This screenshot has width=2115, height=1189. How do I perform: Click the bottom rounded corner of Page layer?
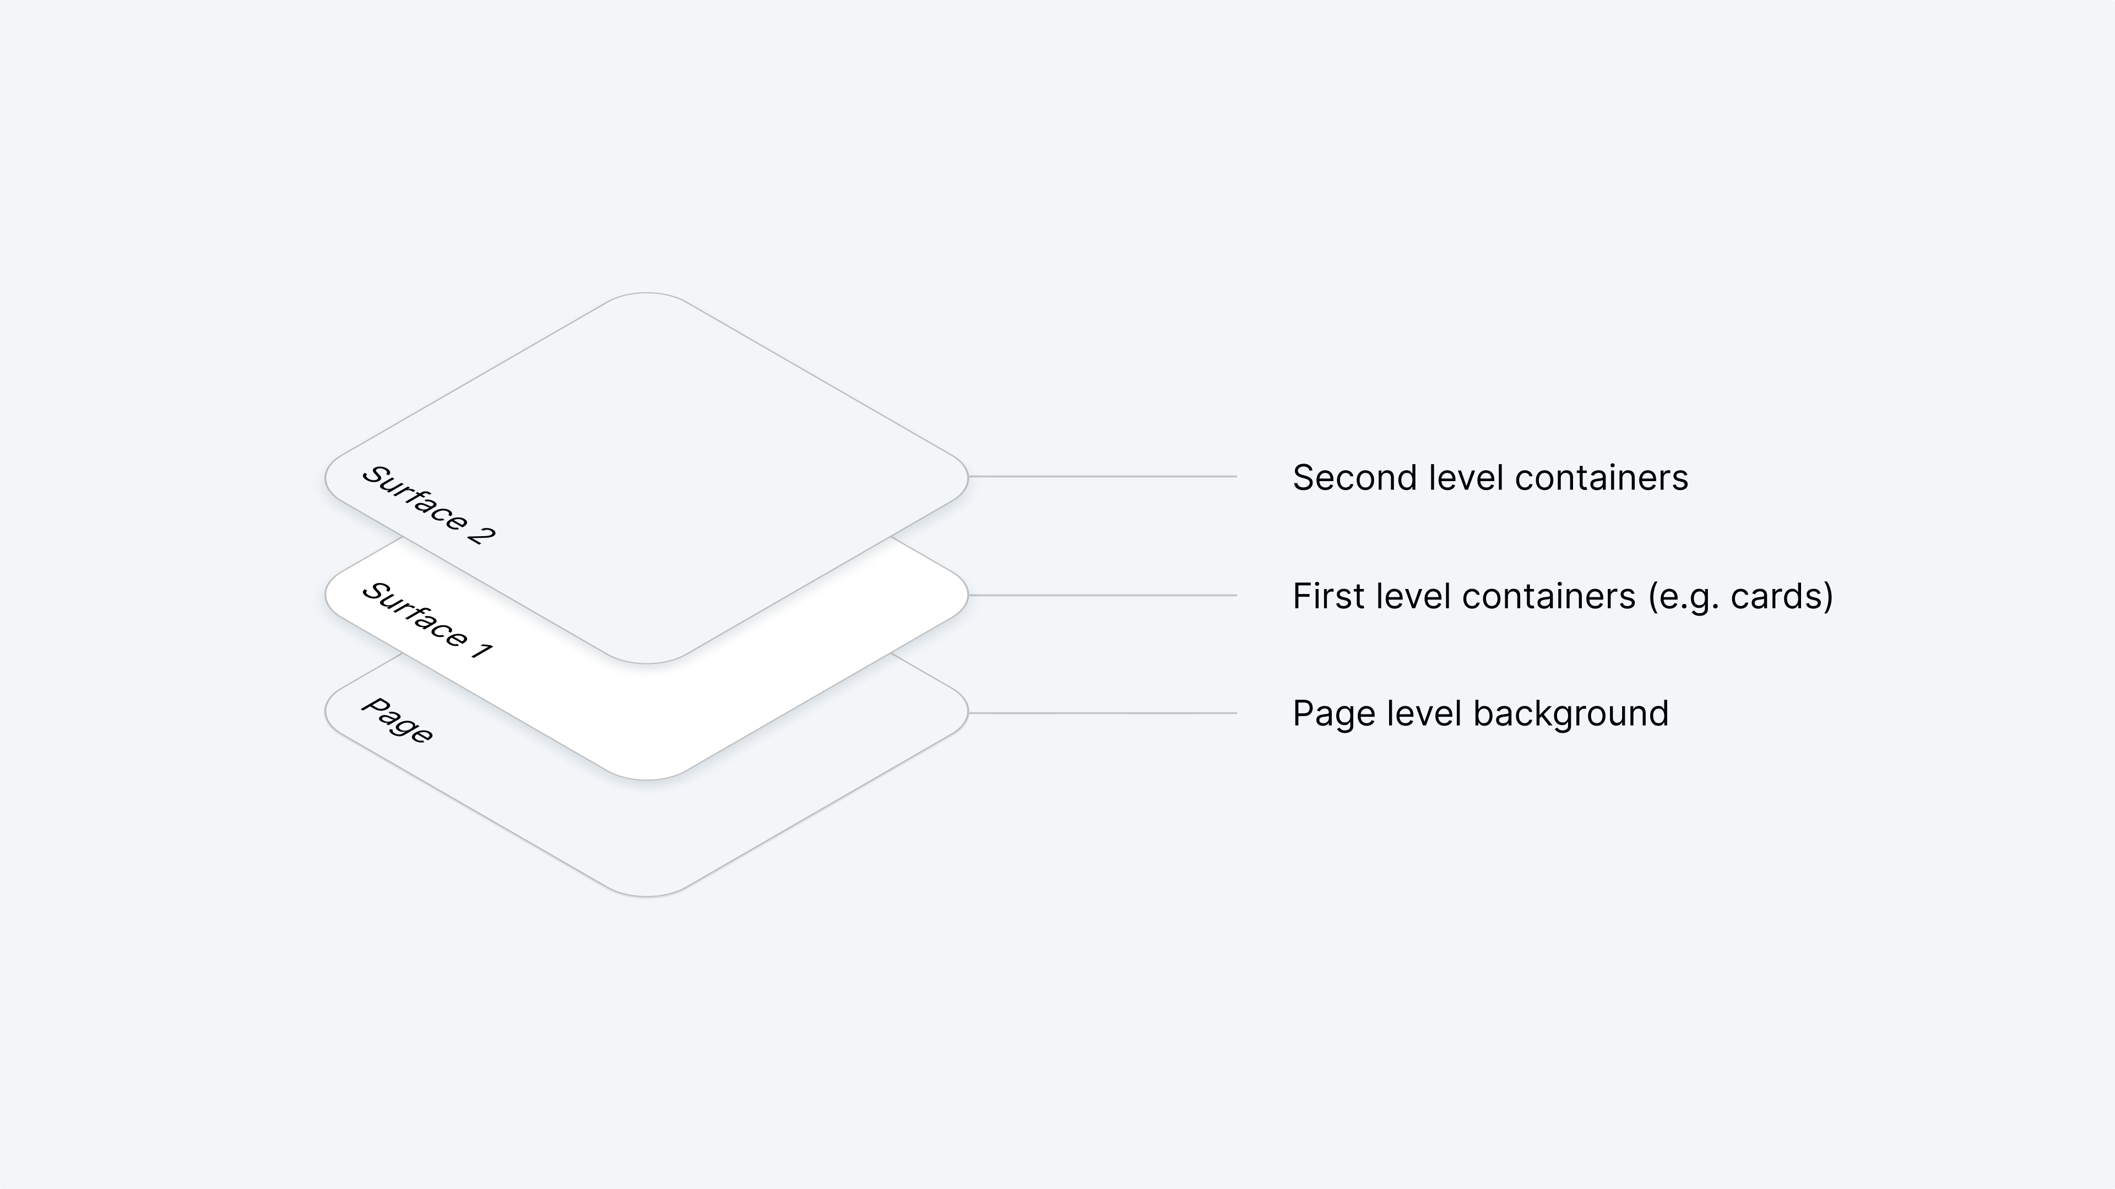[x=647, y=893]
